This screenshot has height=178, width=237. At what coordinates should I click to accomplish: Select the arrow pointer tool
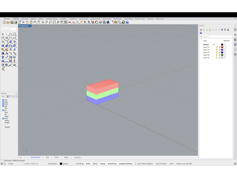(x=3, y=34)
